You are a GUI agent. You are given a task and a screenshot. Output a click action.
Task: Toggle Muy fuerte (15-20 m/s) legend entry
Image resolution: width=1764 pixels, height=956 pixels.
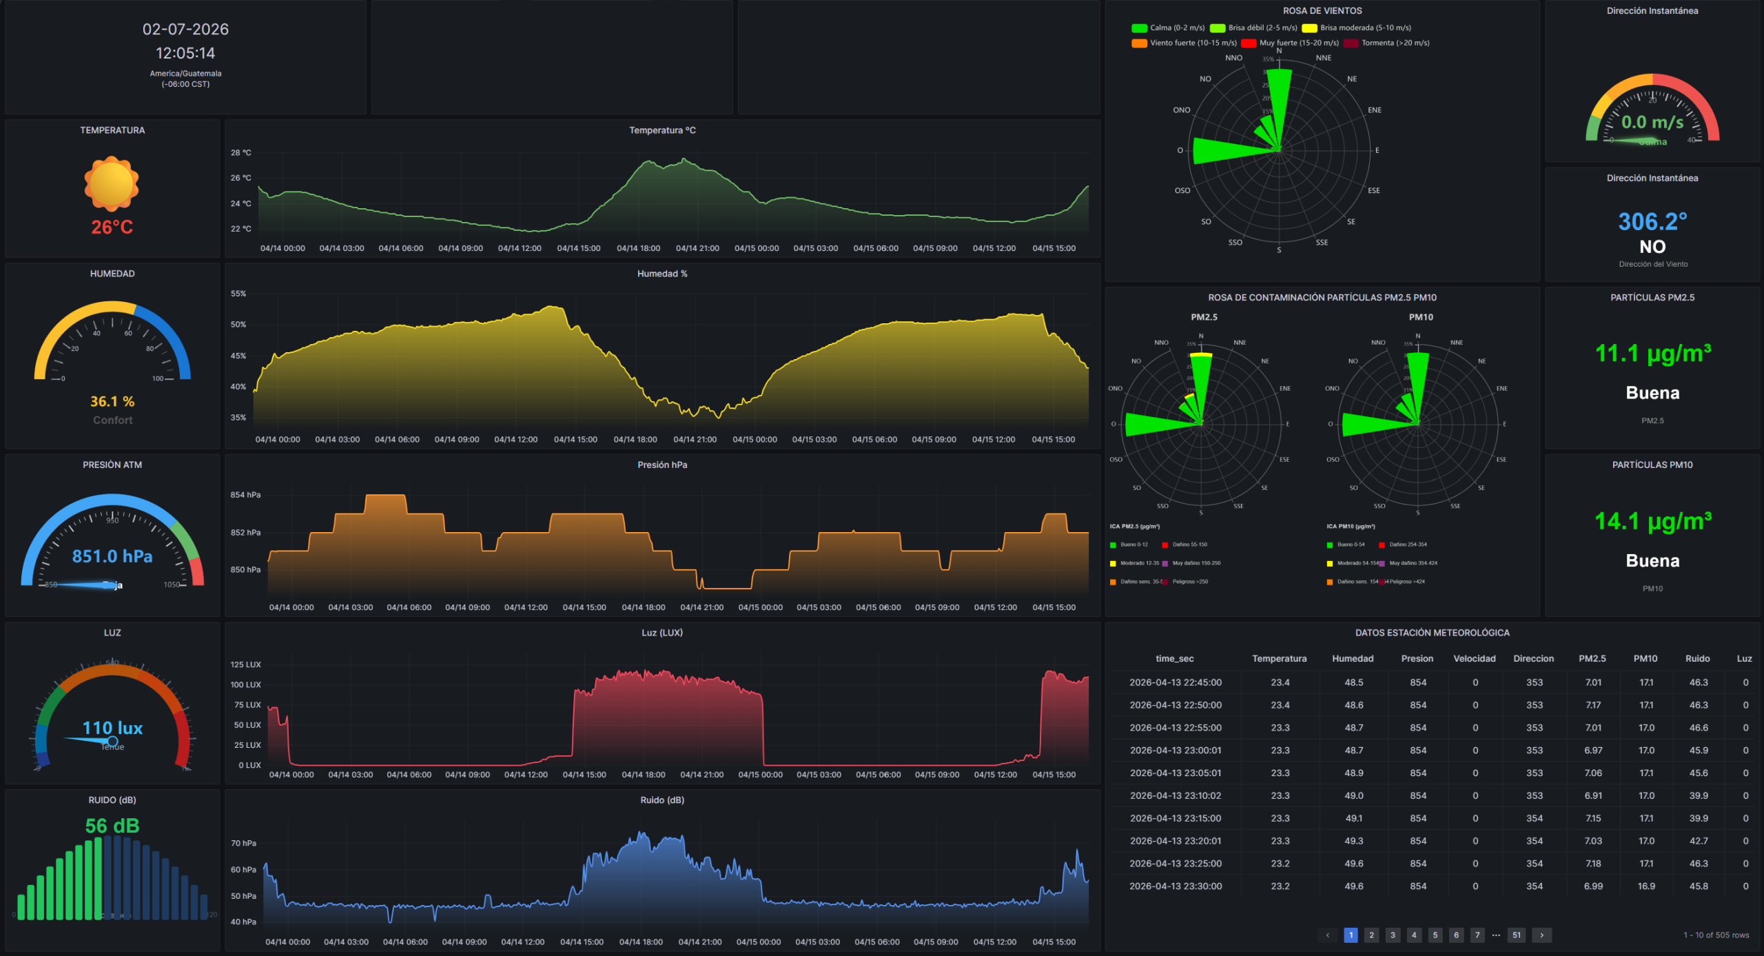[1291, 43]
